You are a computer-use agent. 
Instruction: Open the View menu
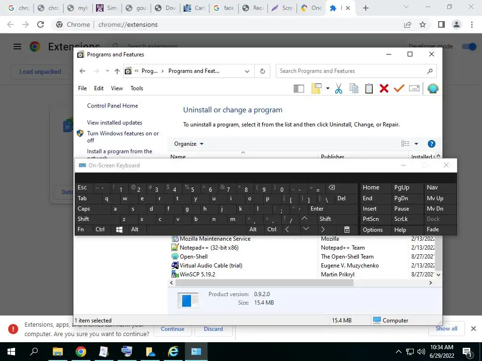click(x=117, y=88)
